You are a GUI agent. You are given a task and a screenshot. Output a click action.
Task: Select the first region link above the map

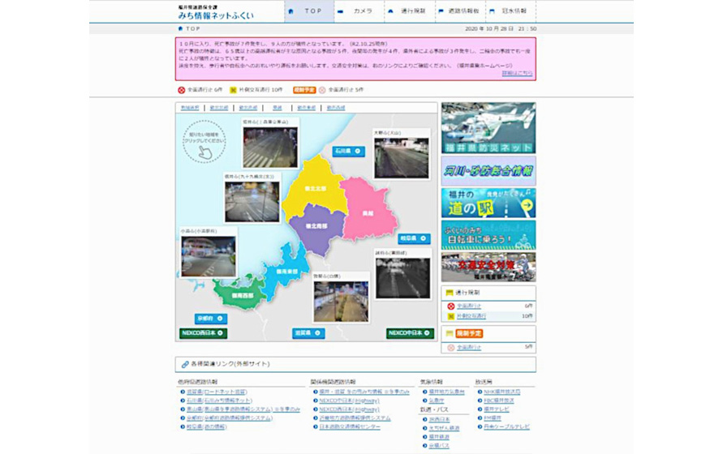[x=190, y=108]
